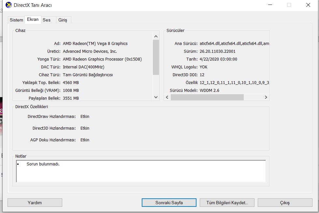Viewport: 319px width, 213px height.
Task: Click the Direct3D DDI value '12'
Action: [202, 75]
